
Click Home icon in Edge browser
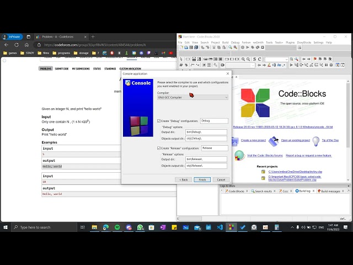tap(26, 45)
